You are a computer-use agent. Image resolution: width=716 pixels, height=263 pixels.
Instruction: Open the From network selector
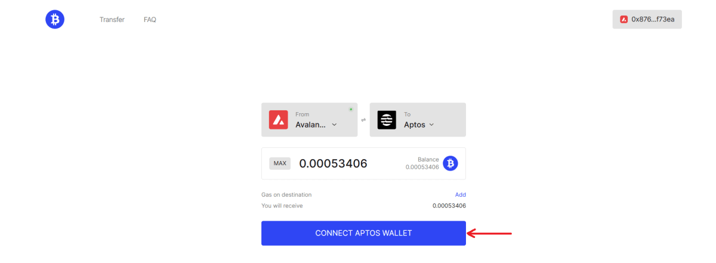[309, 120]
